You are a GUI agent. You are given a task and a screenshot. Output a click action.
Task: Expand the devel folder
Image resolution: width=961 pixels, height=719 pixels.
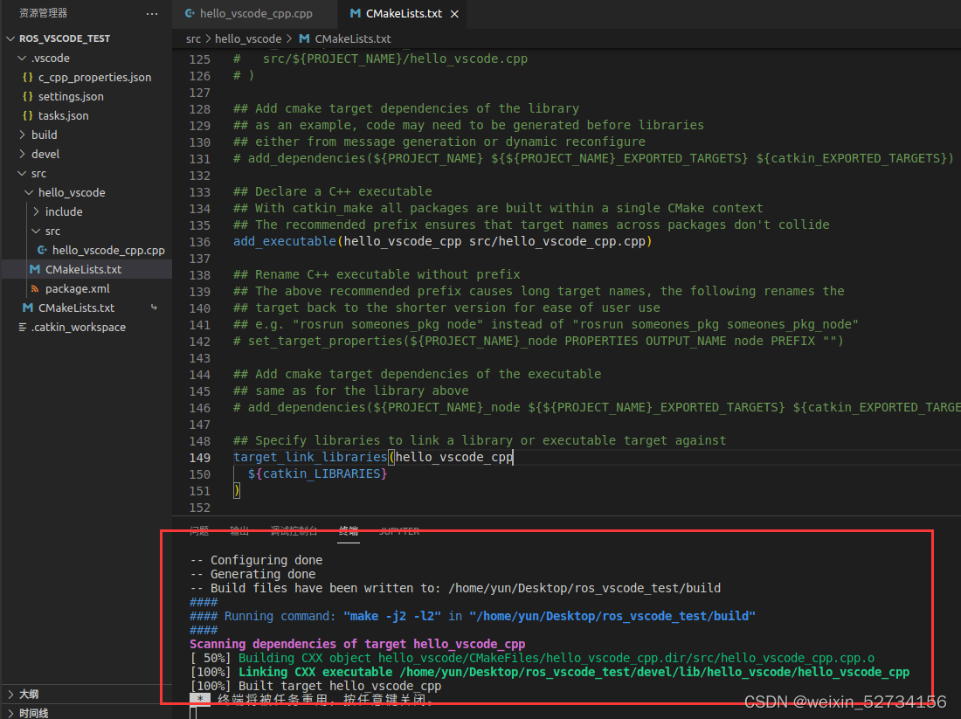(x=45, y=154)
